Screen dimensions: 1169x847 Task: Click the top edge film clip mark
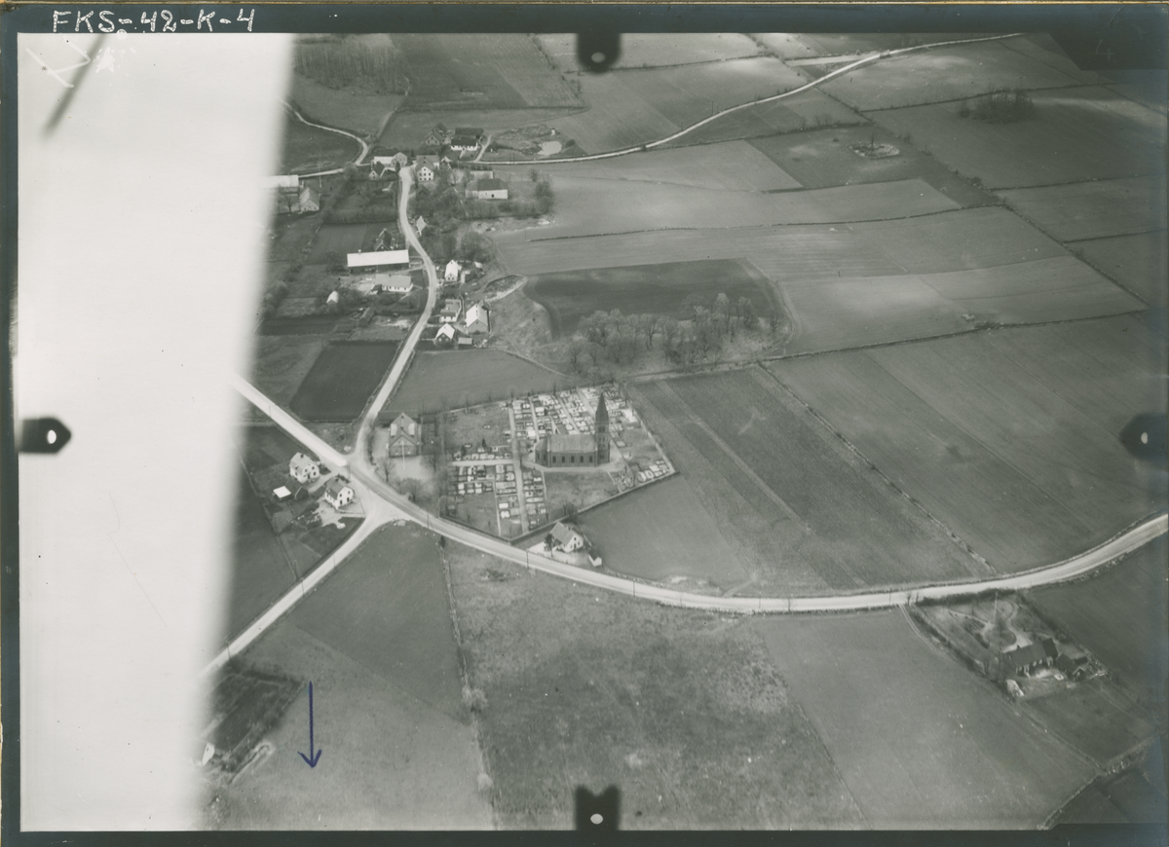597,50
